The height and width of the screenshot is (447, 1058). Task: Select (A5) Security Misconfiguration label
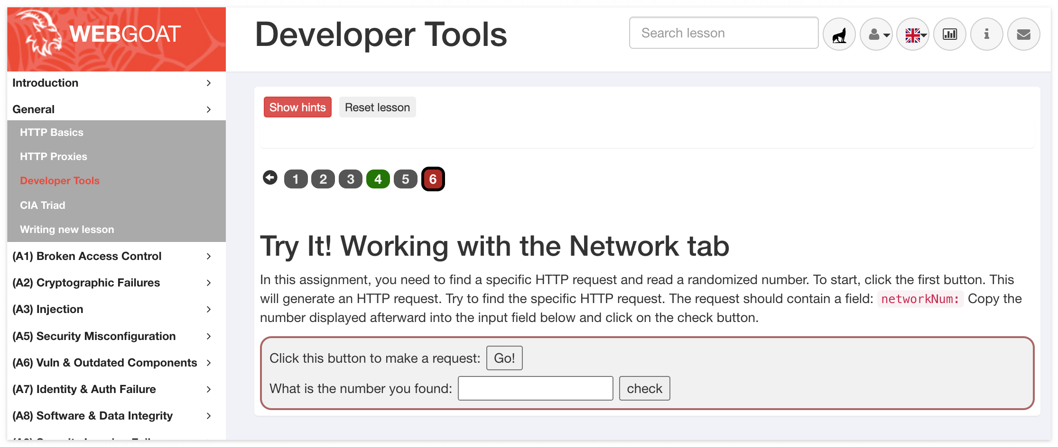tap(94, 336)
